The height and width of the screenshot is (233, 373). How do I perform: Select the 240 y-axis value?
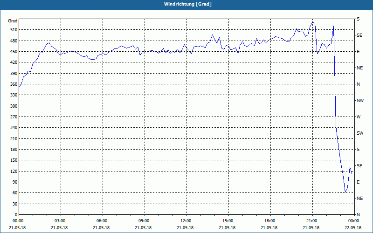(x=14, y=128)
